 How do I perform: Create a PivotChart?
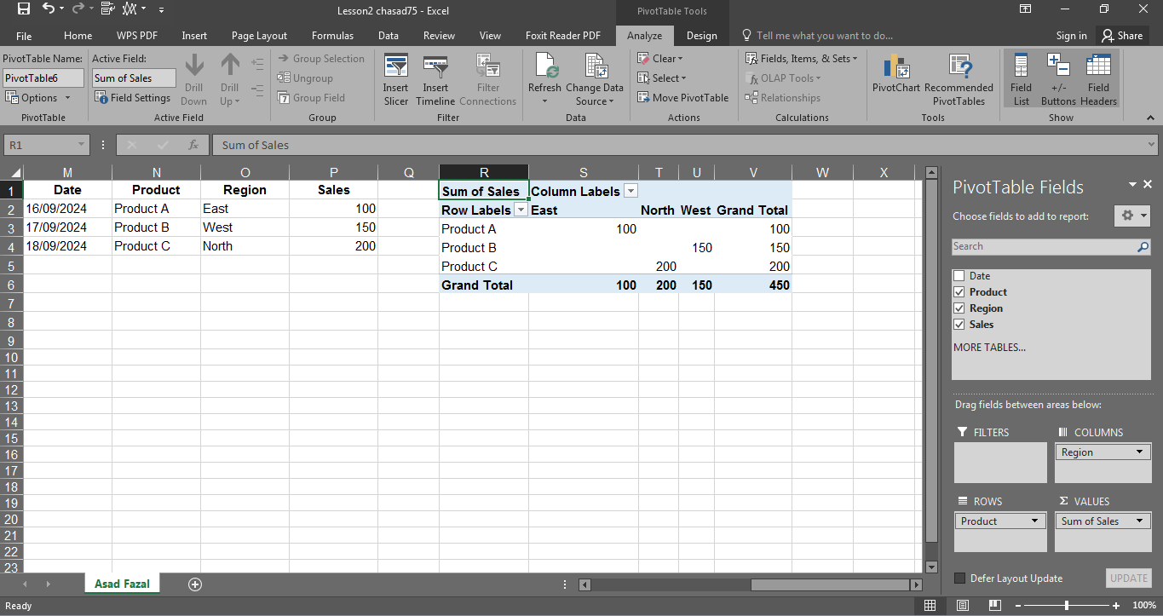pyautogui.click(x=896, y=73)
